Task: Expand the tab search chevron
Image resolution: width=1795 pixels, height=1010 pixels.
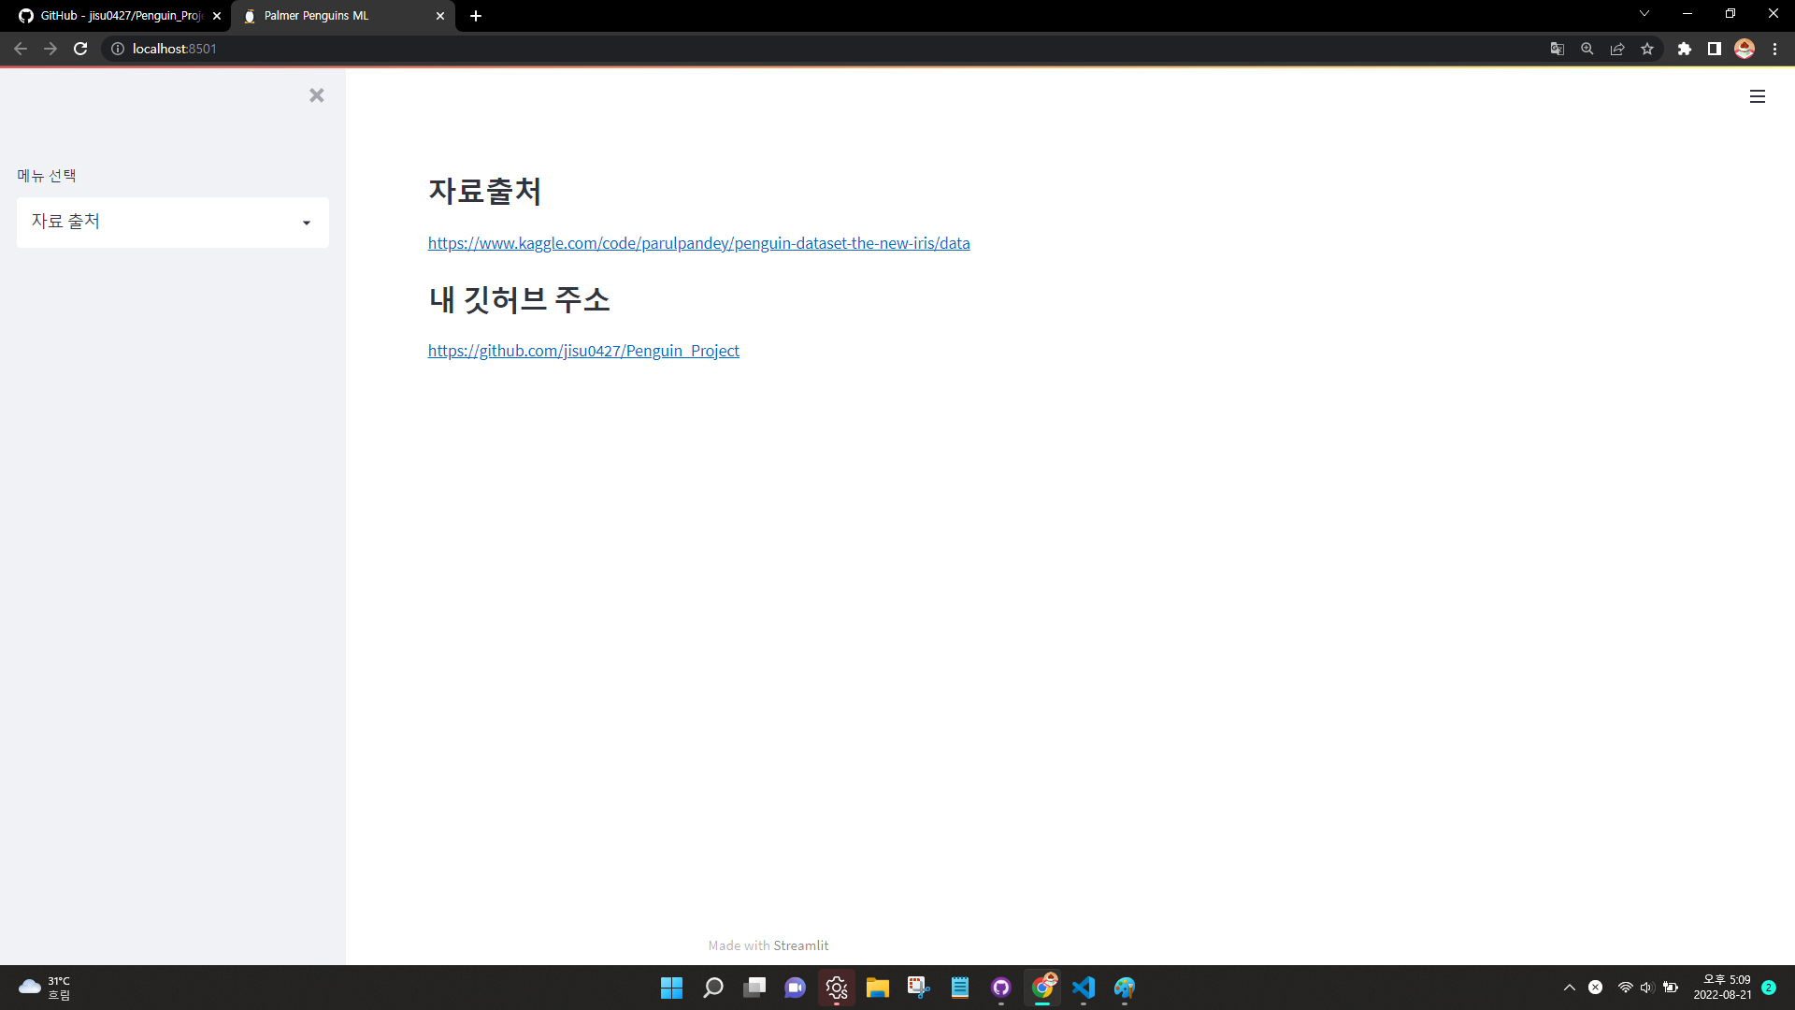Action: (x=1644, y=14)
